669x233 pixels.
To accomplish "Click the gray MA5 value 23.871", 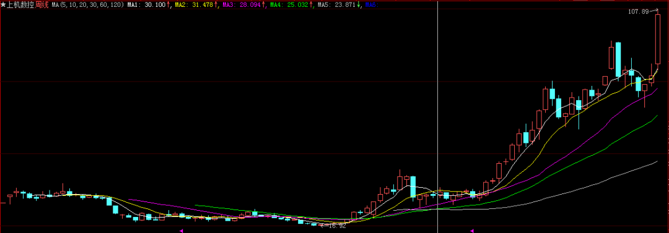I will coord(345,5).
